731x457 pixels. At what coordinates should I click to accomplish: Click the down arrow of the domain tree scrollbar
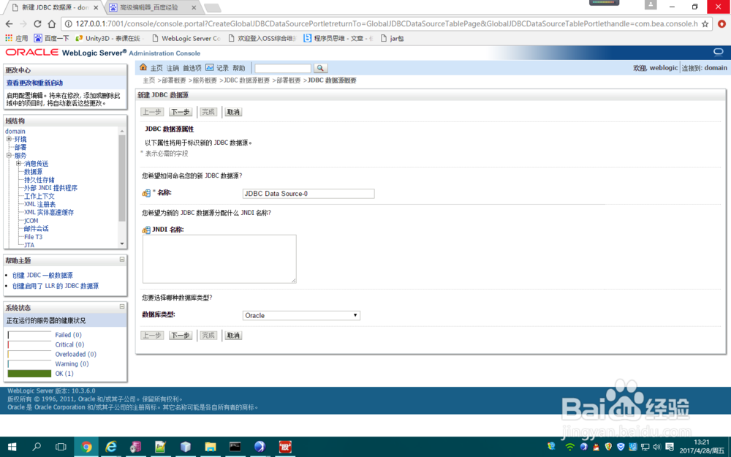tap(122, 243)
